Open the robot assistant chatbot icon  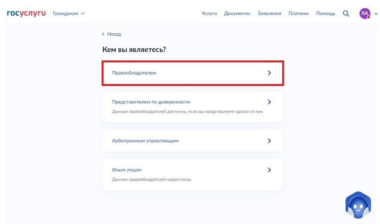coord(358,205)
